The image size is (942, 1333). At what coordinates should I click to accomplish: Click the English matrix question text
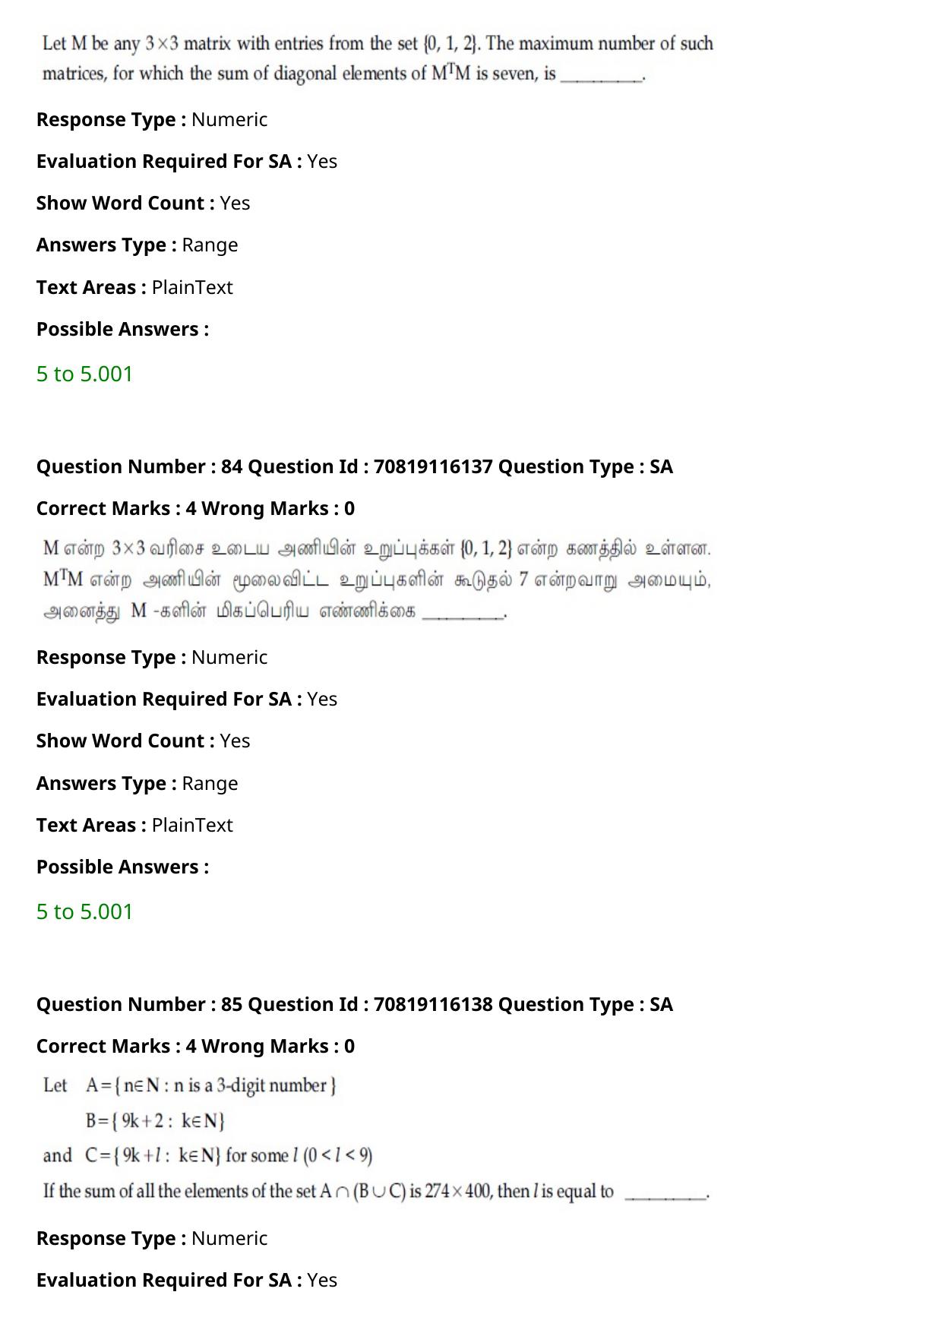pyautogui.click(x=378, y=58)
